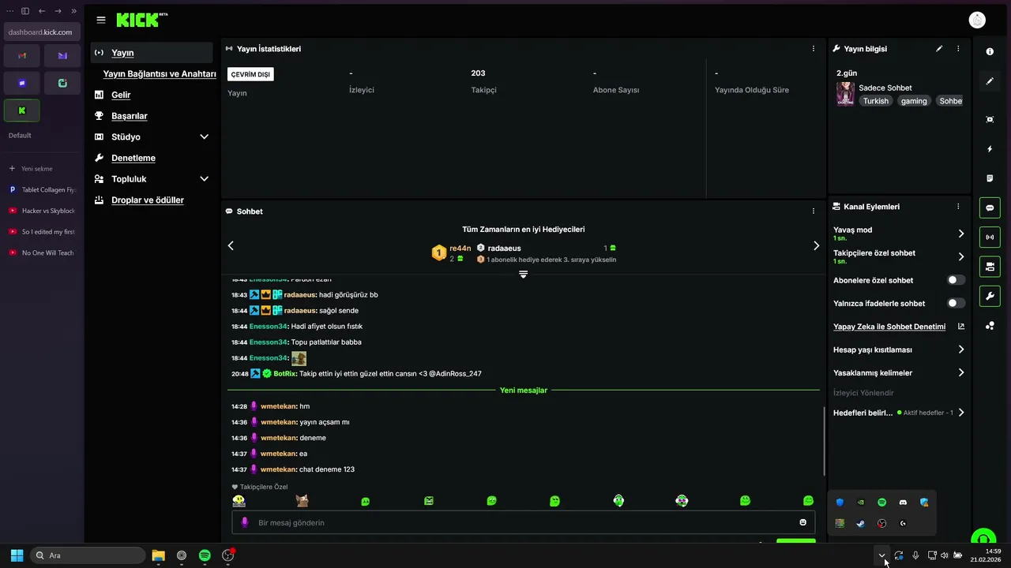Viewport: 1011px width, 568px height.
Task: Open Yasaklanmış kelimeler settings arrow
Action: point(960,372)
